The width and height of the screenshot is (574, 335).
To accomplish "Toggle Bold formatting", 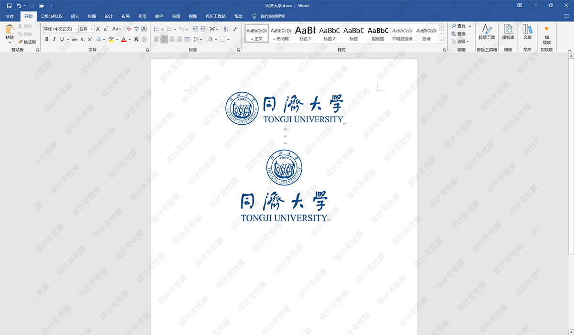I will click(47, 39).
